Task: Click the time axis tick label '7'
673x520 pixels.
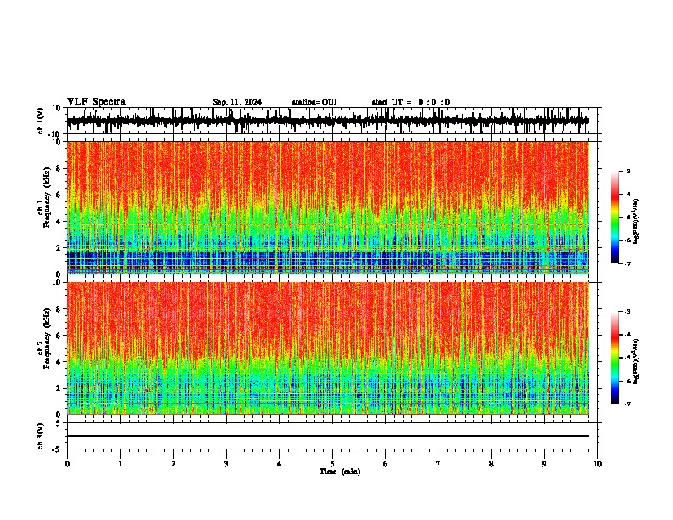Action: point(438,464)
